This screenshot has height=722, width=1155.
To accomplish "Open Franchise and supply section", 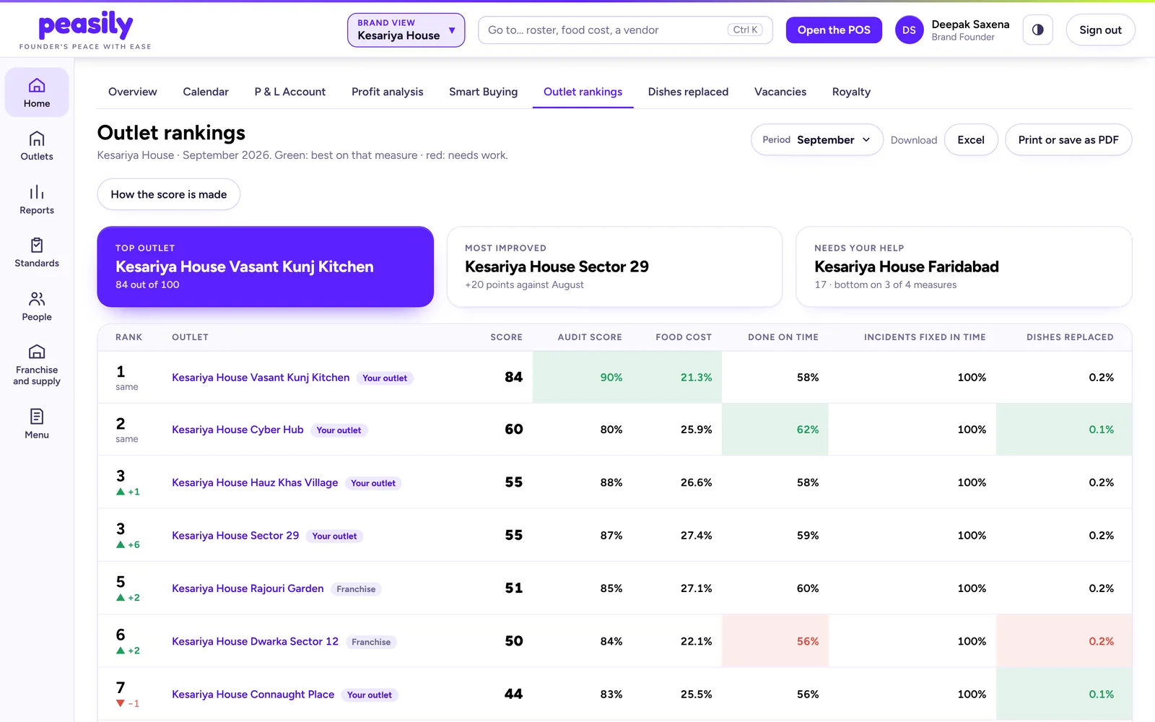I will [37, 365].
